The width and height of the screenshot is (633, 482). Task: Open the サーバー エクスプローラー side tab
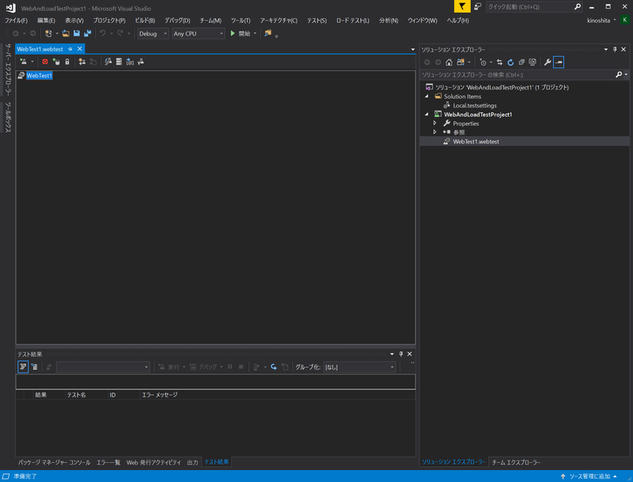click(8, 70)
